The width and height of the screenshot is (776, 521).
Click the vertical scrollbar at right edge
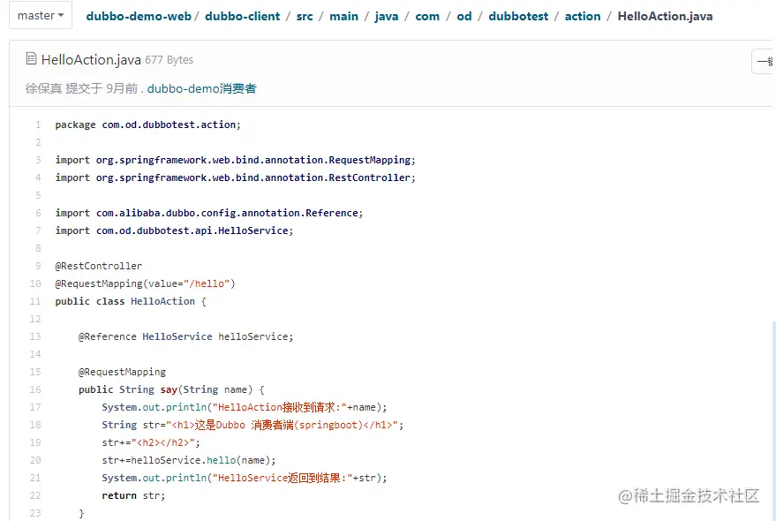click(x=773, y=421)
